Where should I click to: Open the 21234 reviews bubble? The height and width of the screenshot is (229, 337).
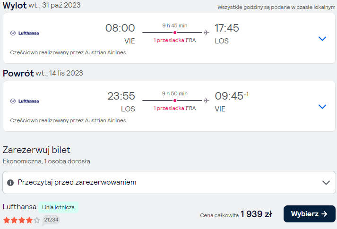coord(51,220)
